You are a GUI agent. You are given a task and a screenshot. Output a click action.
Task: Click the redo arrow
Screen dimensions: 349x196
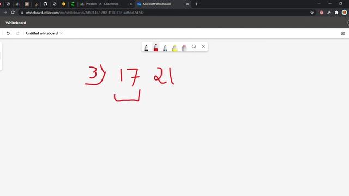tap(17, 33)
